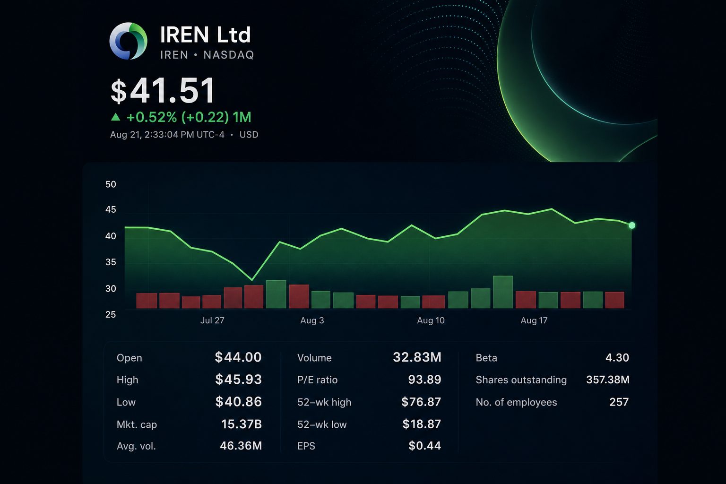Click the IREN company logo icon
This screenshot has height=484, width=726.
click(128, 41)
